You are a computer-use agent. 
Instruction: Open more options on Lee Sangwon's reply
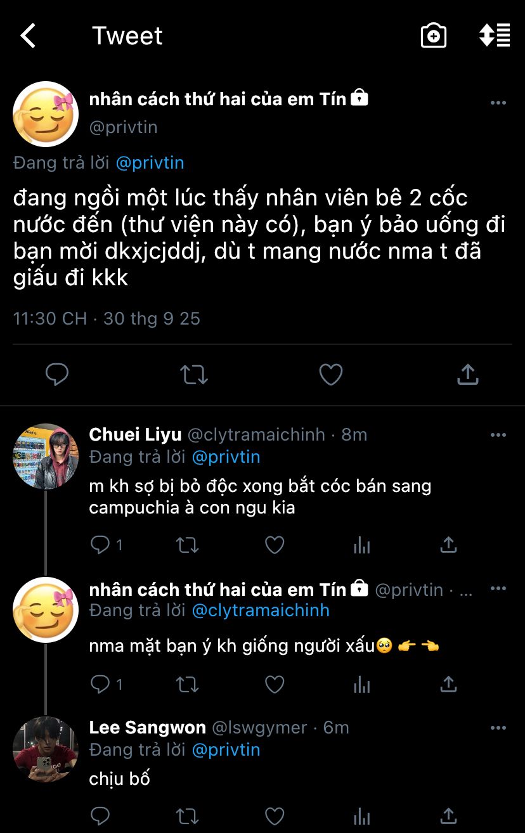pos(498,728)
